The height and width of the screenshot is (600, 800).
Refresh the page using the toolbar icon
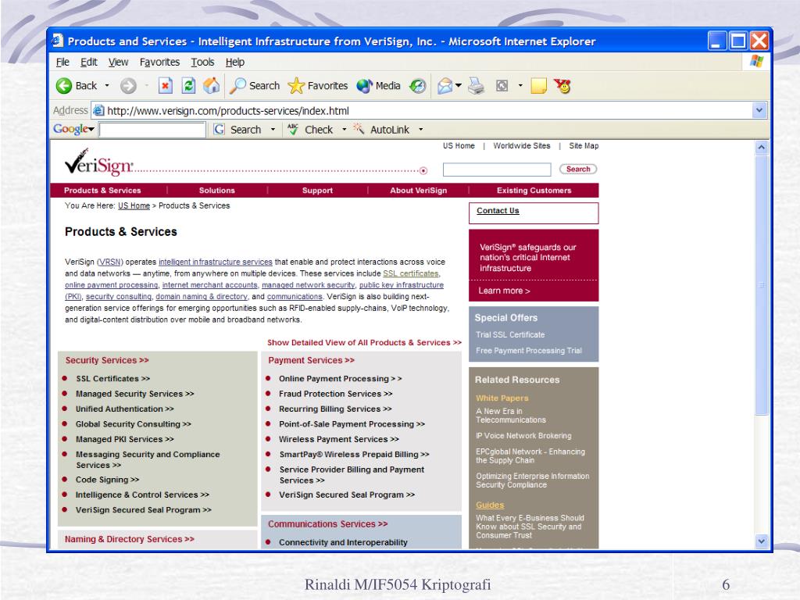[188, 86]
